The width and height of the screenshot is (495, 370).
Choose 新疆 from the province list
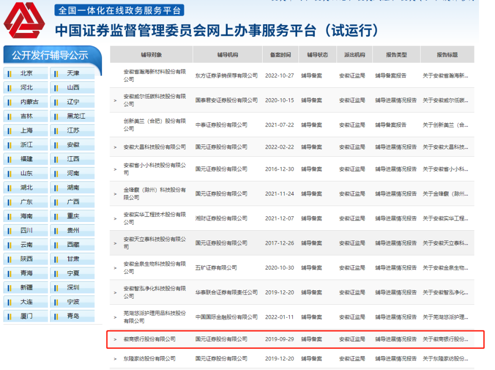26,288
